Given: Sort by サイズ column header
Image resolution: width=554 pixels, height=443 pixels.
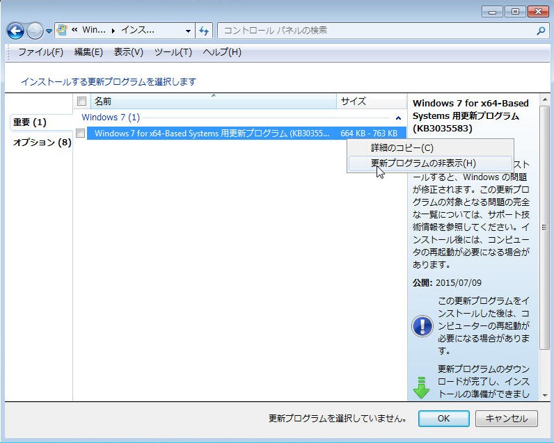Looking at the screenshot, I should pyautogui.click(x=372, y=102).
